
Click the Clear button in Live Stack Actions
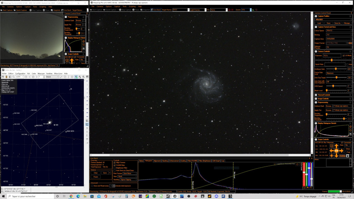[96, 173]
